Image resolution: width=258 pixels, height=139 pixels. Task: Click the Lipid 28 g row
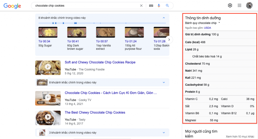point(219,49)
